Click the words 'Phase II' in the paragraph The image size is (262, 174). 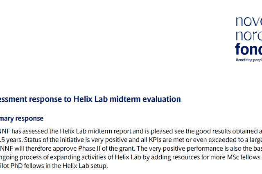pyautogui.click(x=89, y=149)
